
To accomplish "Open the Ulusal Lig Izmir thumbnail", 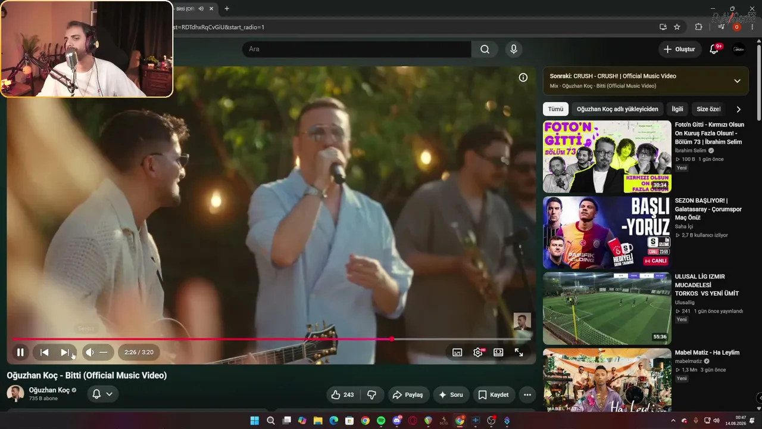I will point(607,309).
